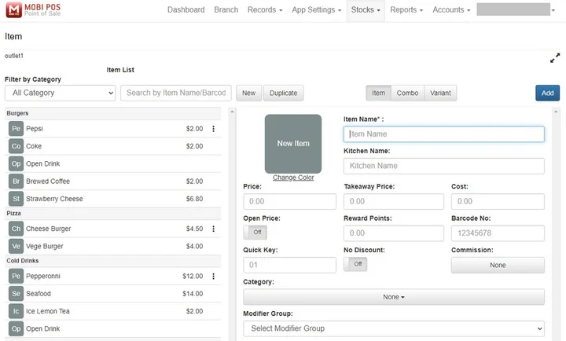Switch to the Combo item type
This screenshot has height=341, width=566.
[407, 93]
